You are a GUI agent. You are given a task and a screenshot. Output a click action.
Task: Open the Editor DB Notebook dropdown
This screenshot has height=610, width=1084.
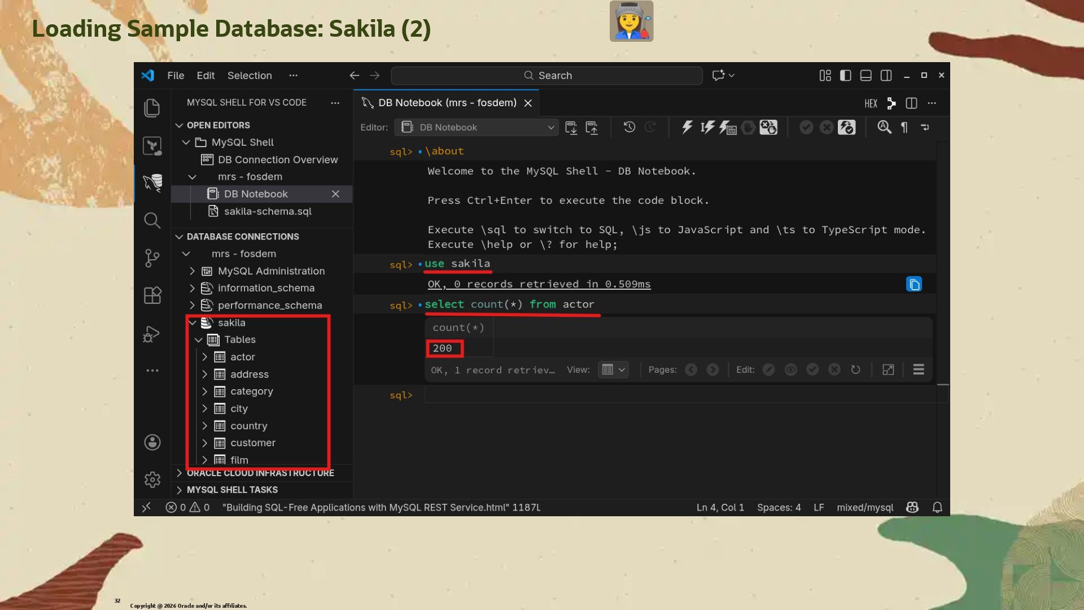pyautogui.click(x=477, y=127)
